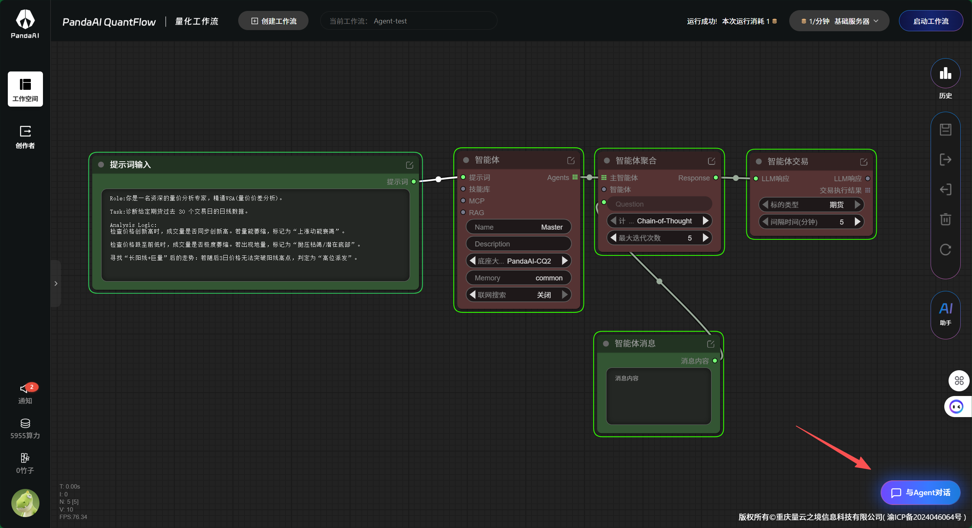The image size is (972, 528).
Task: Click the export workflow icon
Action: [x=945, y=159]
